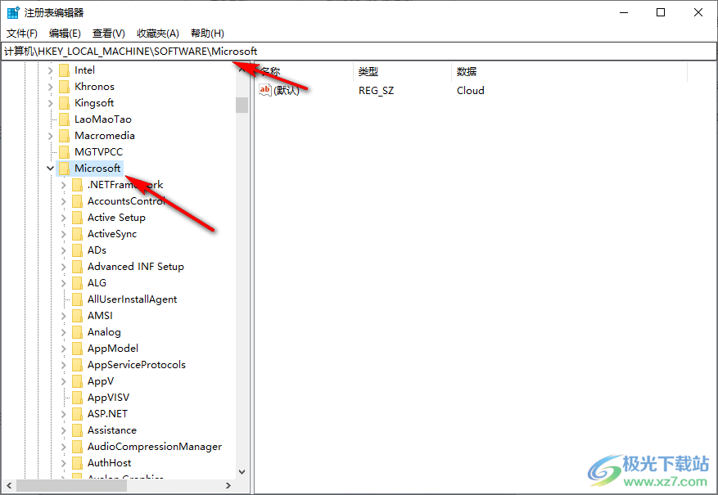Click the tree vertical scrollbar thumb
This screenshot has height=495, width=718.
pyautogui.click(x=242, y=106)
